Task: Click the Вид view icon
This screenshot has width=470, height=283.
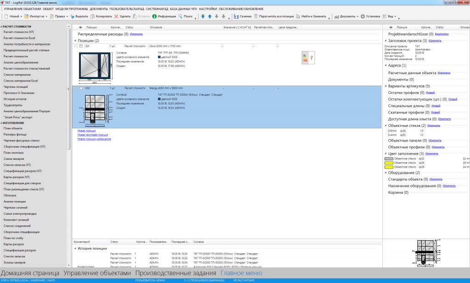Action: coord(385,16)
